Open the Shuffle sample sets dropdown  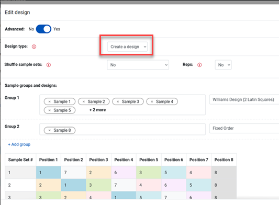coord(138,65)
